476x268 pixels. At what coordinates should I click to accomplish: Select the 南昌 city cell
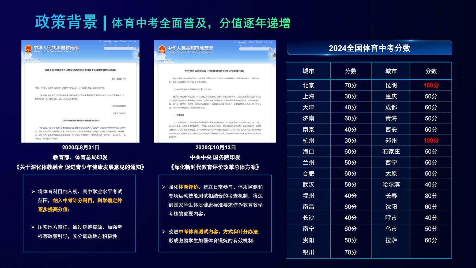[x=308, y=207]
